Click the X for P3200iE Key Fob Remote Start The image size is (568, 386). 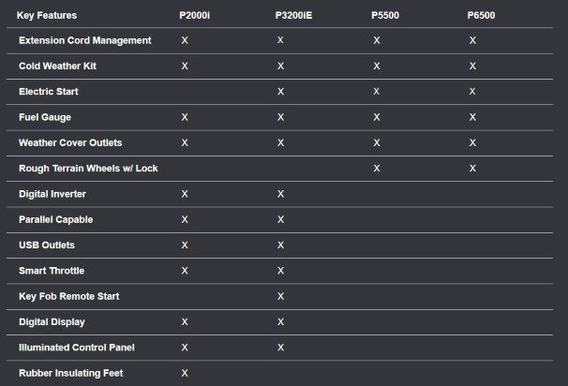280,296
